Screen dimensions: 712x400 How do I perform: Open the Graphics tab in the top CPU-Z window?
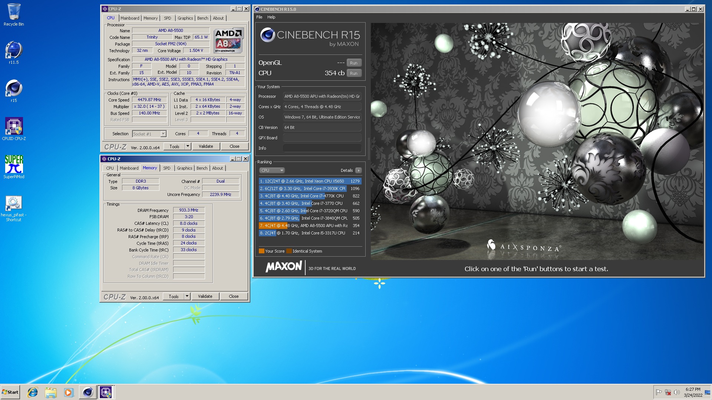click(x=185, y=18)
